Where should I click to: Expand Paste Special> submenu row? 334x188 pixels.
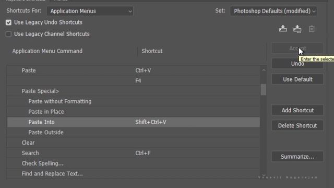click(134, 91)
